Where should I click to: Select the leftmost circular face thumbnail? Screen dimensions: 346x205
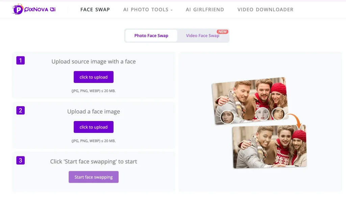pos(227,117)
